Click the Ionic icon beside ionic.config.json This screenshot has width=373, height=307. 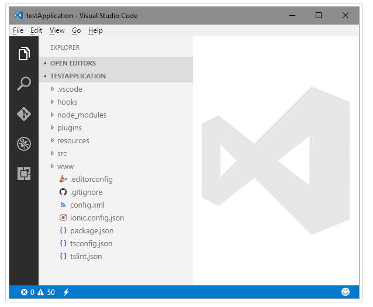pyautogui.click(x=63, y=218)
